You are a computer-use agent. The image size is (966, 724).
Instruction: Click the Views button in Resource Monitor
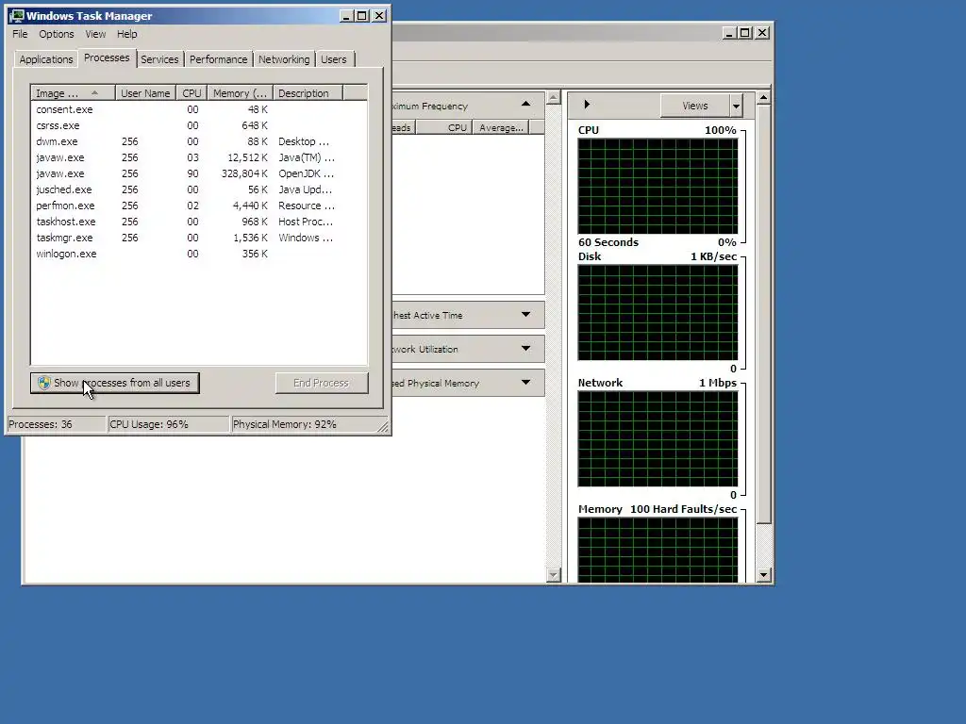695,106
